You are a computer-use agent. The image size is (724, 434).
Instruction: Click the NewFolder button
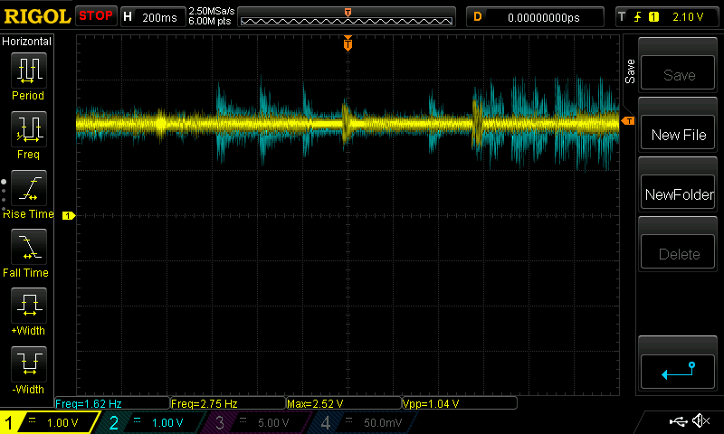point(677,193)
